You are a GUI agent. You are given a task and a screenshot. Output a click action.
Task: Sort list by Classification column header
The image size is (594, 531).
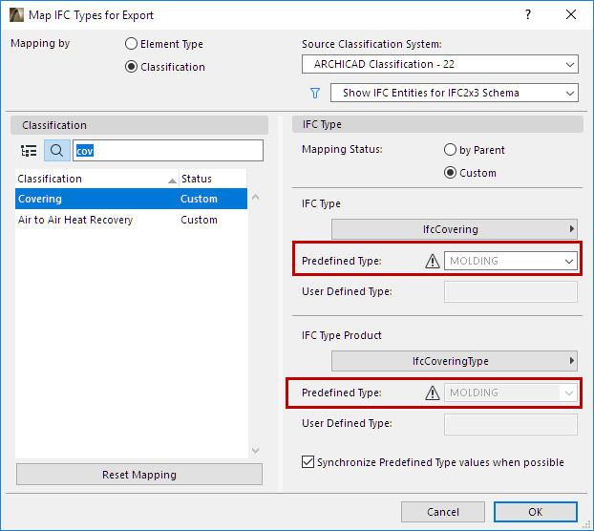tap(96, 179)
